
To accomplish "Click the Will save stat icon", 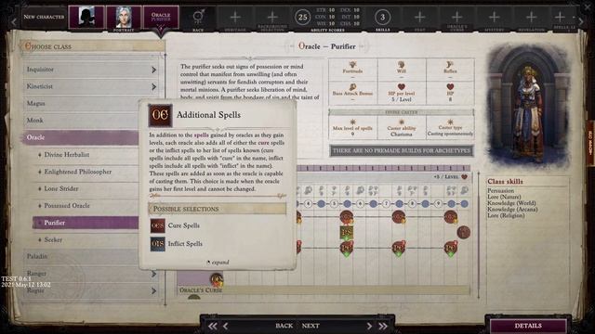I will (401, 64).
